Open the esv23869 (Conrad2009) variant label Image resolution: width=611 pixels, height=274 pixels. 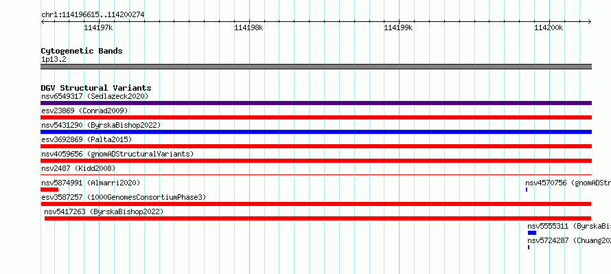(84, 111)
